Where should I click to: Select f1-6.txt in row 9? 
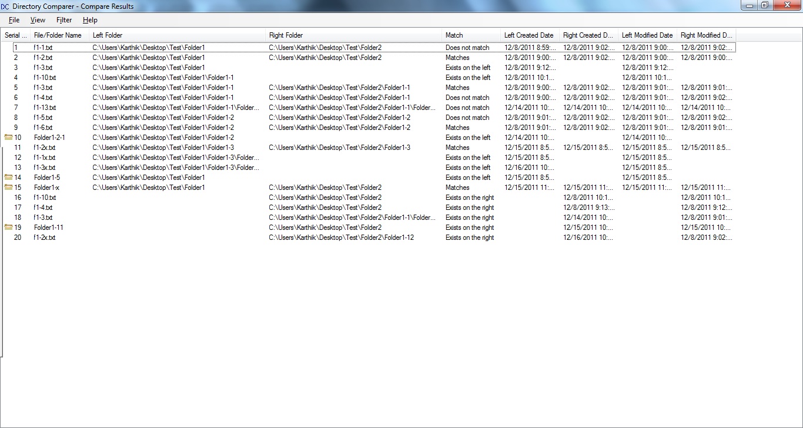(x=43, y=128)
